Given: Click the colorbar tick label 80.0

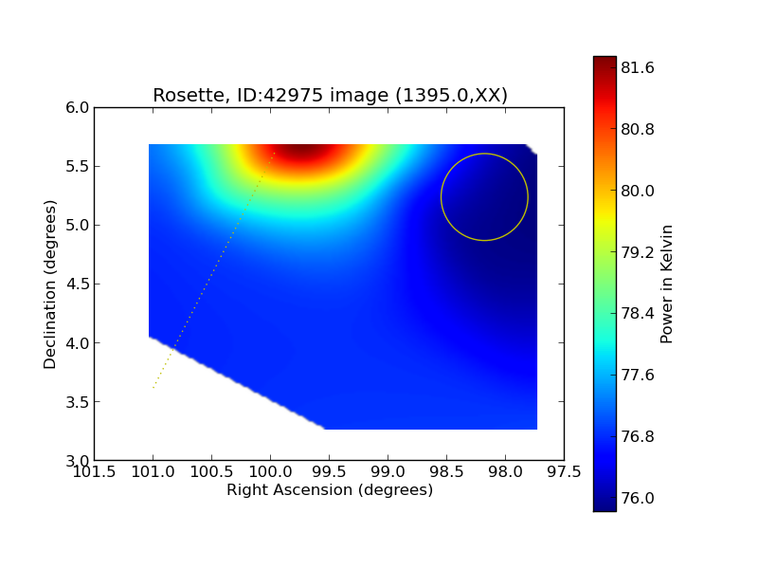Looking at the screenshot, I should pyautogui.click(x=637, y=191).
